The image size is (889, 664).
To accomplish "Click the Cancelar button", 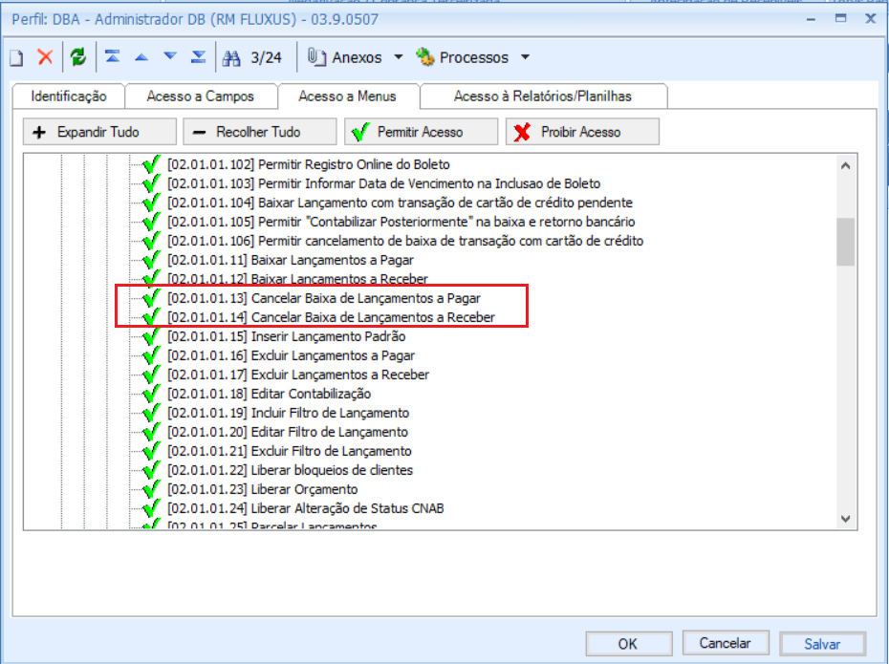I will click(x=726, y=643).
